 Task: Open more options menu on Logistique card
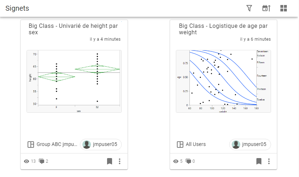(x=269, y=161)
